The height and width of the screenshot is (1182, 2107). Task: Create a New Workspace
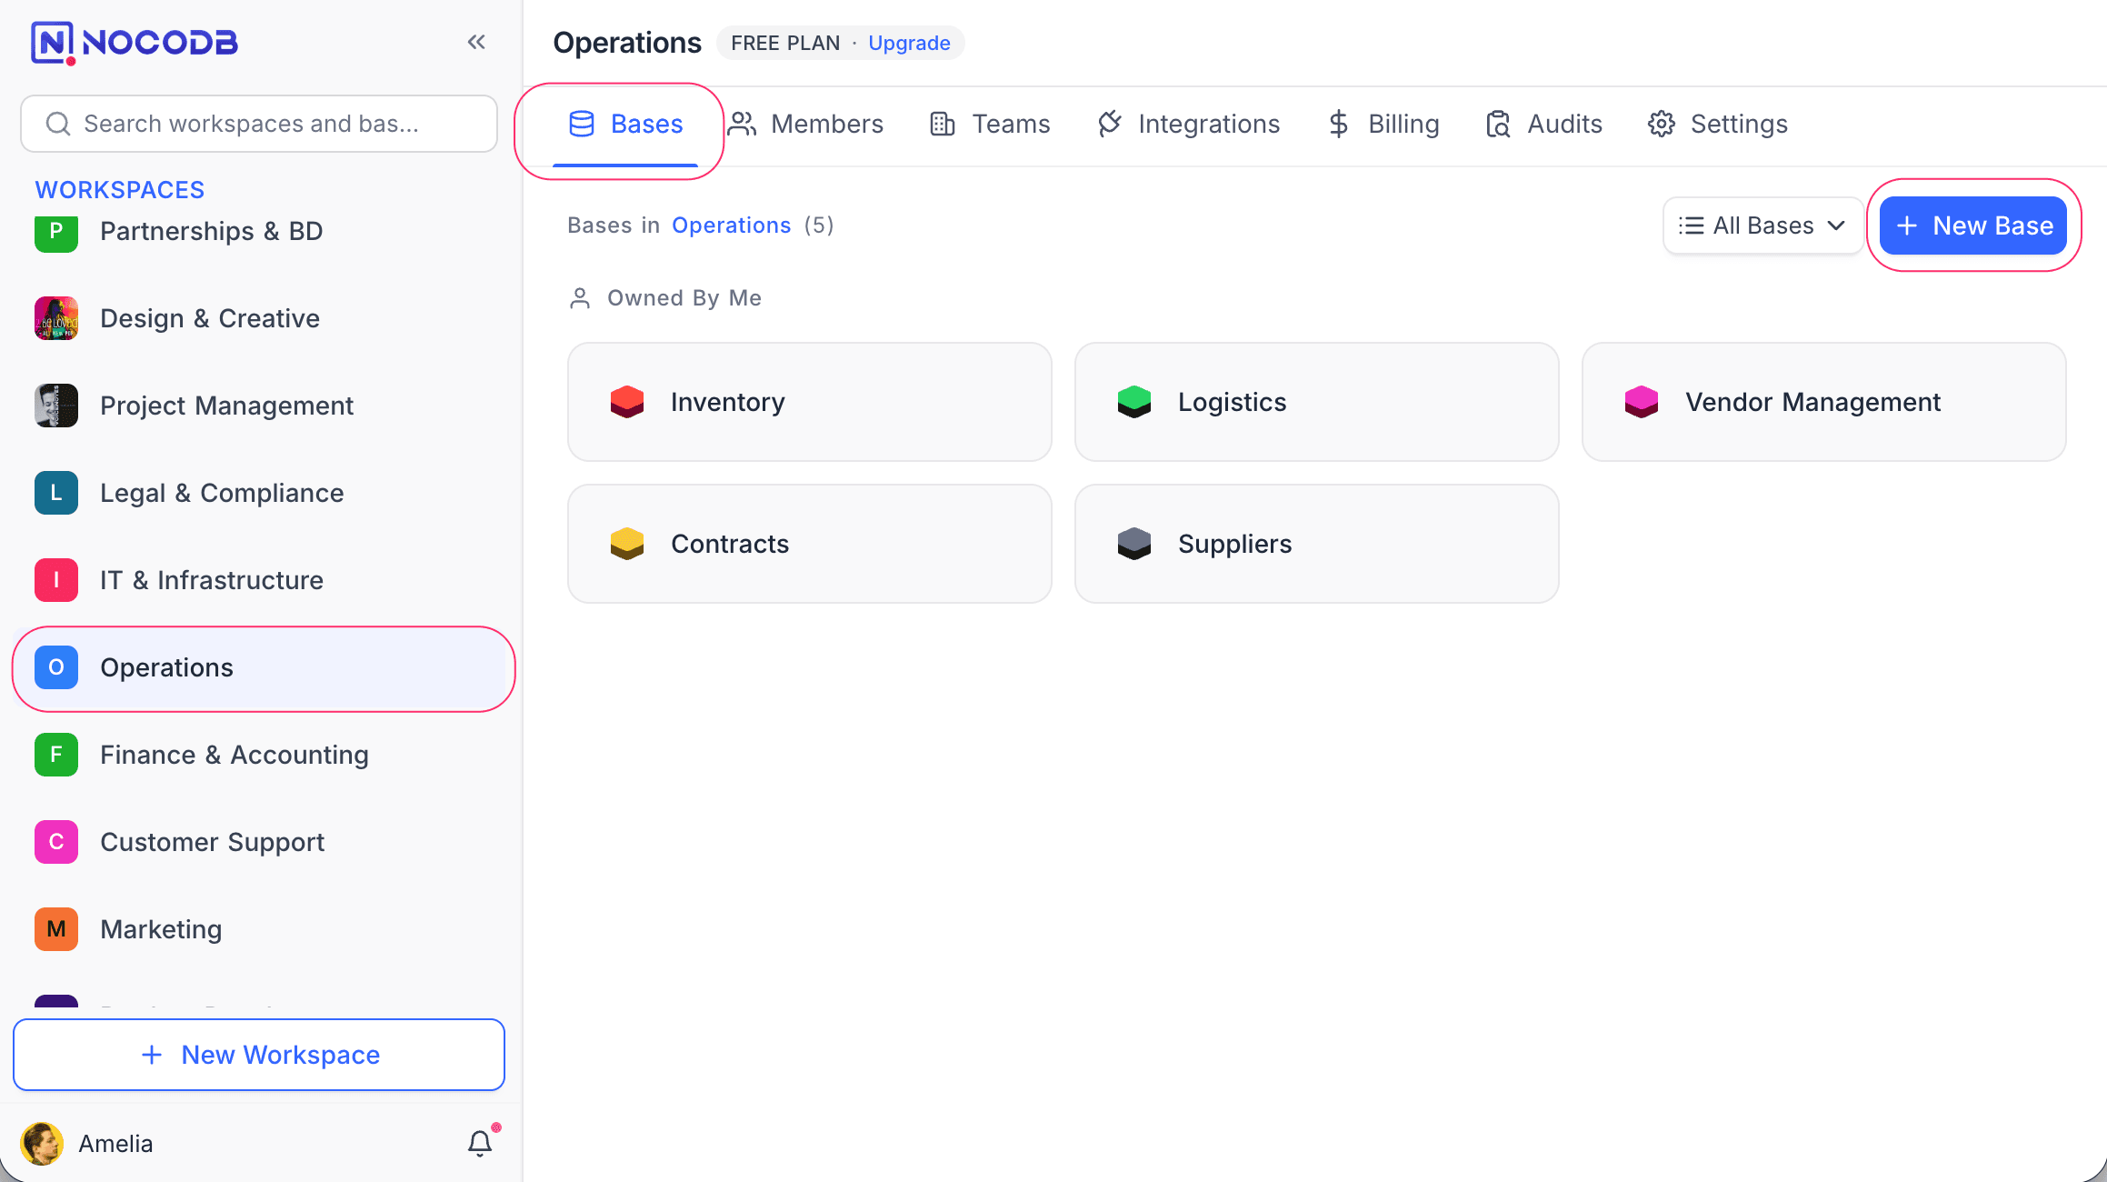click(x=259, y=1055)
